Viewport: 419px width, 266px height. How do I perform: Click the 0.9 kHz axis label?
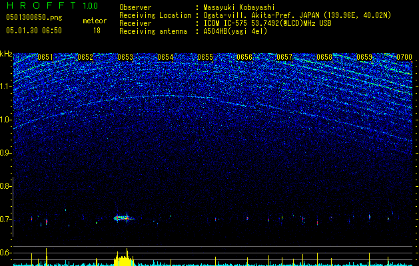5,153
